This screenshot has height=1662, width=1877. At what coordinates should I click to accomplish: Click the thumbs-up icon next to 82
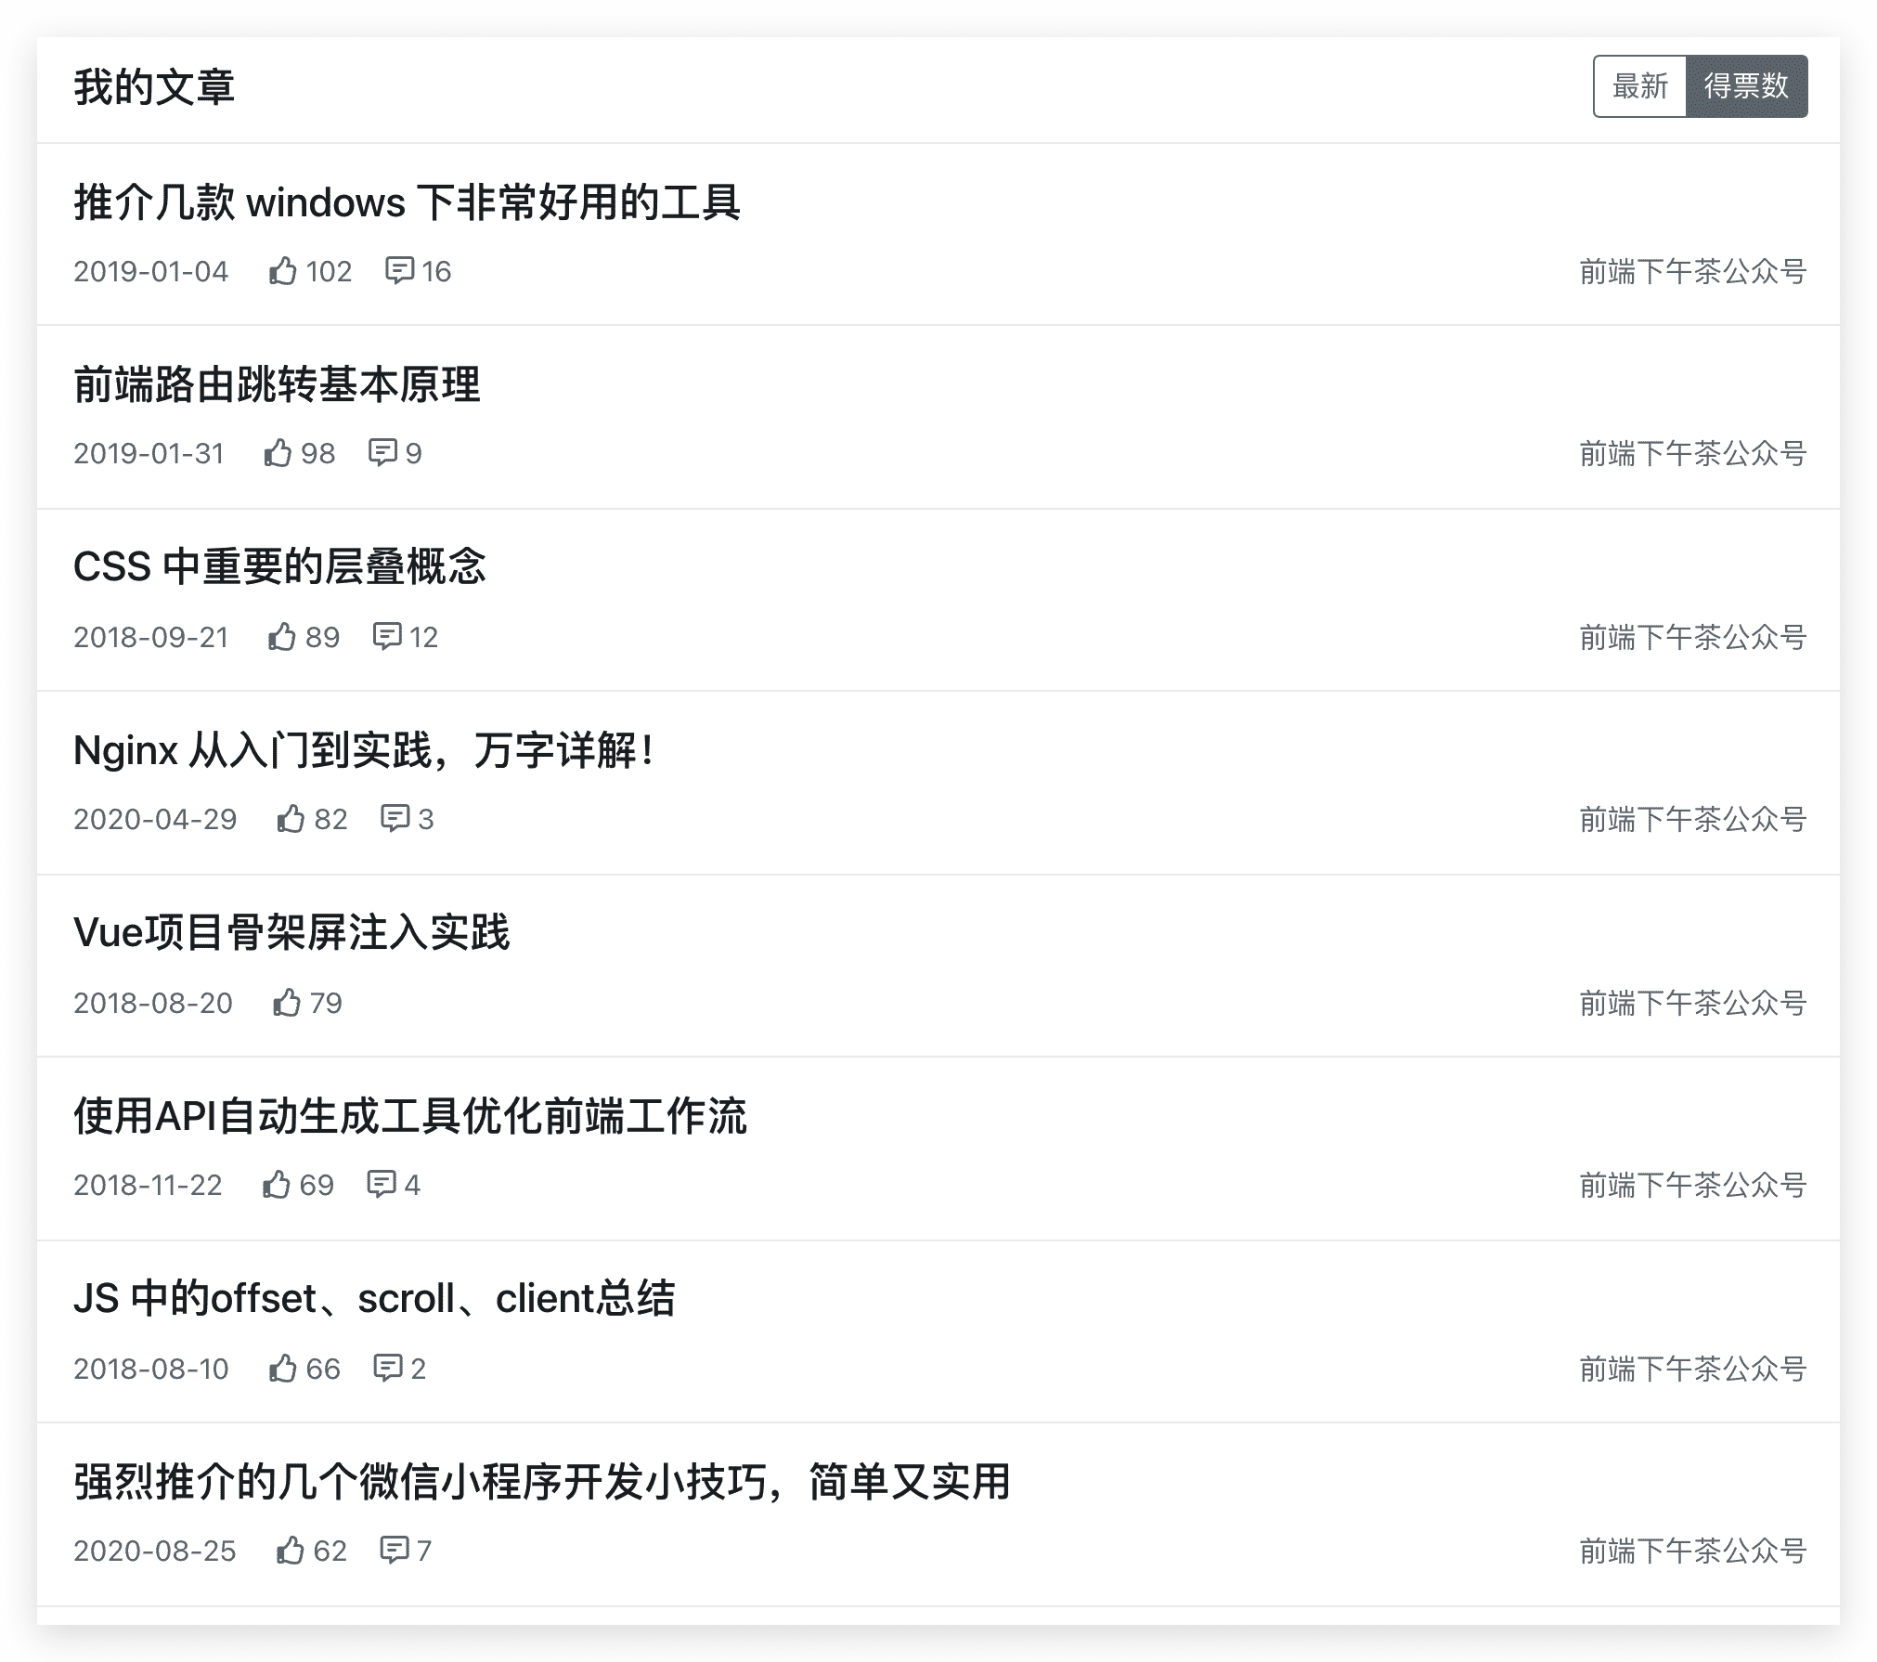click(291, 818)
